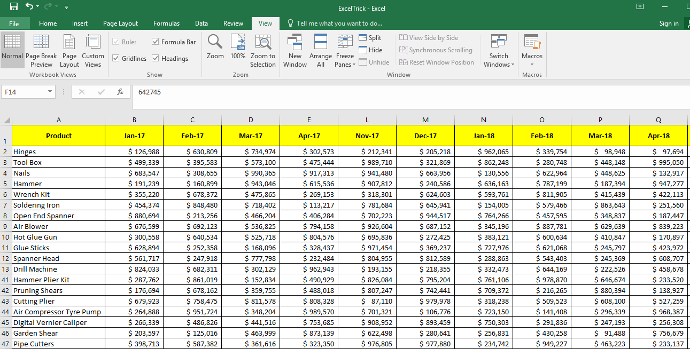Disable the Headings checkbox
The image size is (690, 349).
(x=156, y=58)
